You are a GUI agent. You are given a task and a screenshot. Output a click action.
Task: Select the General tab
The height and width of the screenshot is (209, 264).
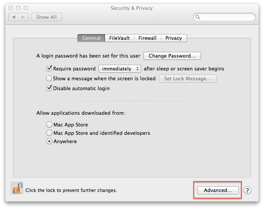pos(91,38)
